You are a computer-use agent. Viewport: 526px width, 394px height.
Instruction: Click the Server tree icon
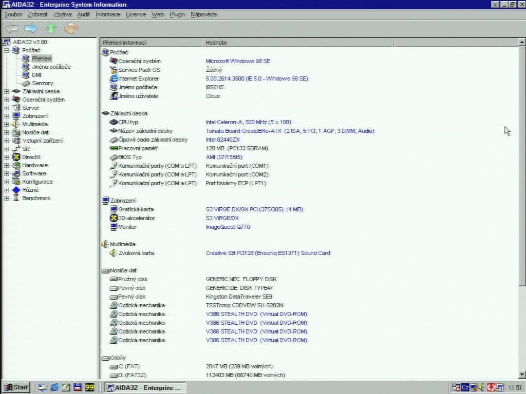point(16,108)
